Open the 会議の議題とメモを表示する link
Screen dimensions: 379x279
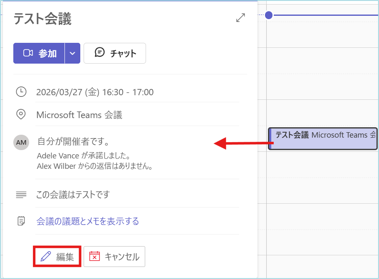[88, 221]
